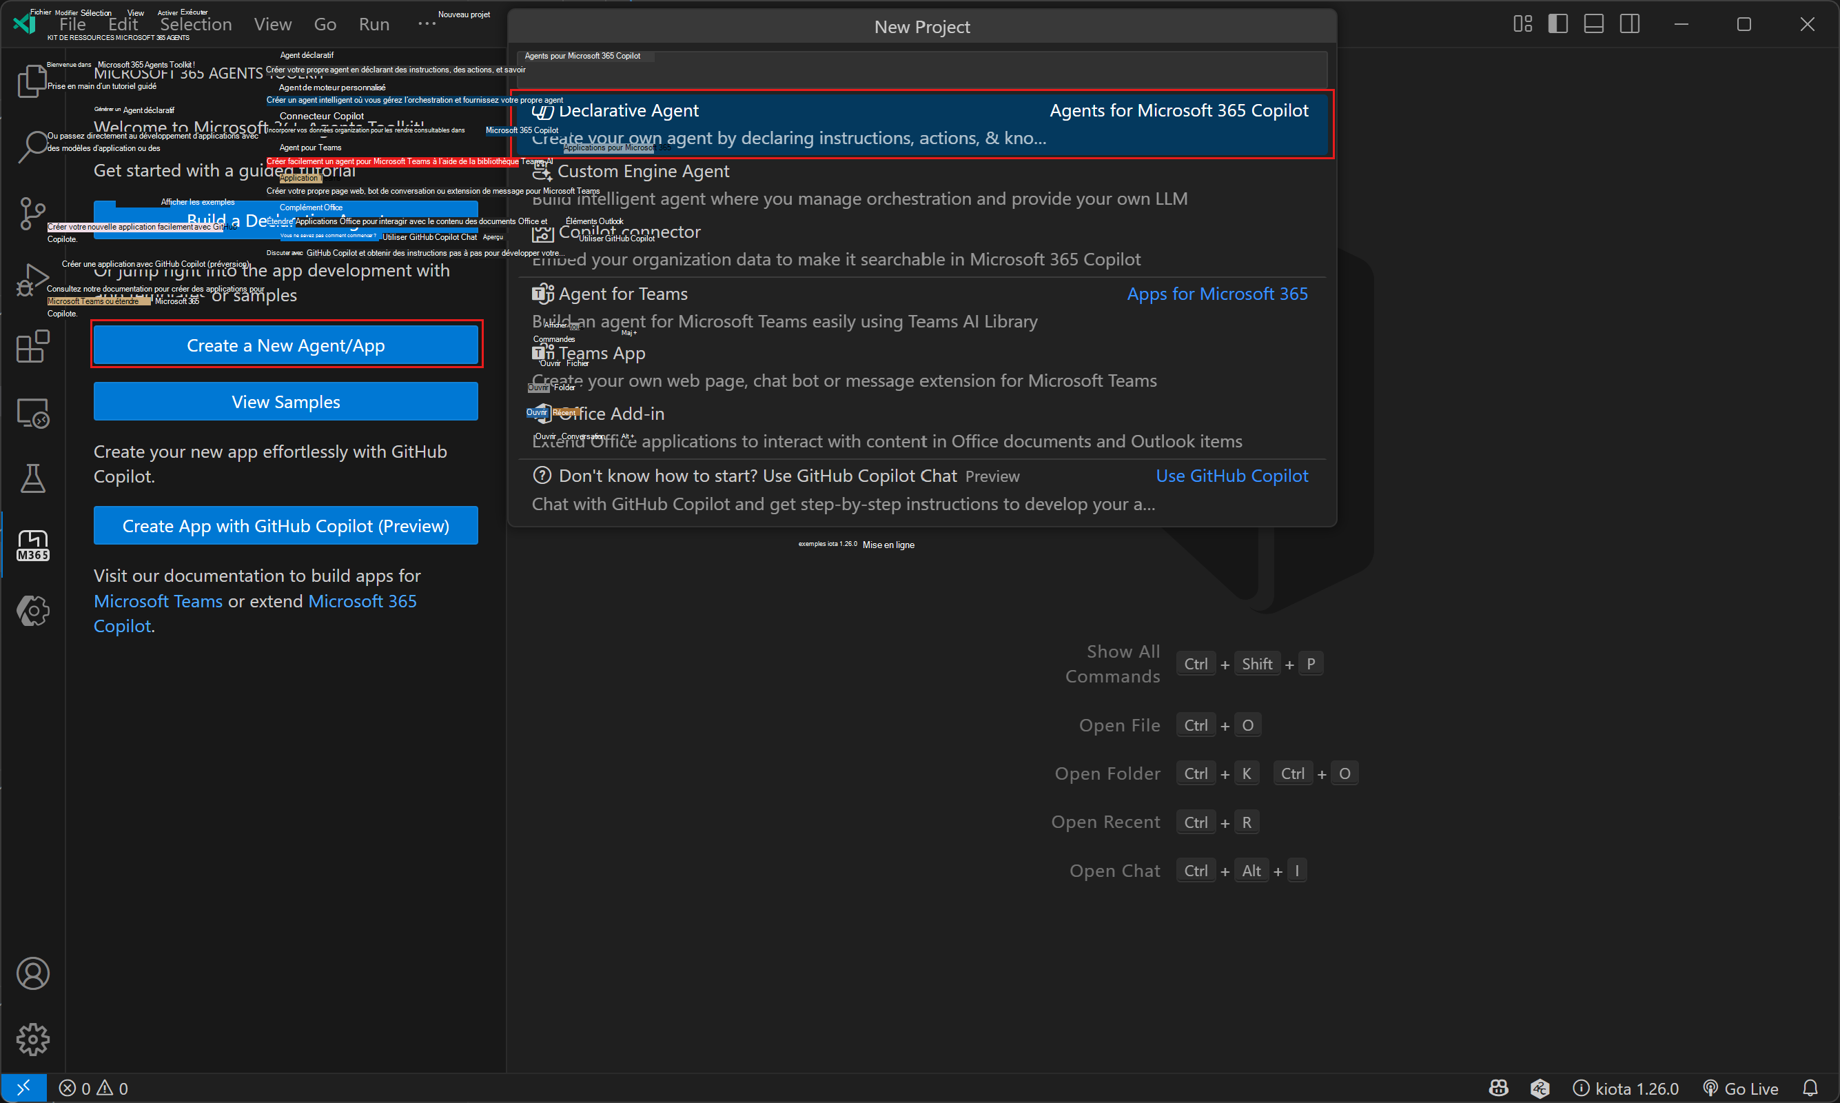Open the Run menu
The image size is (1840, 1103).
pos(374,23)
